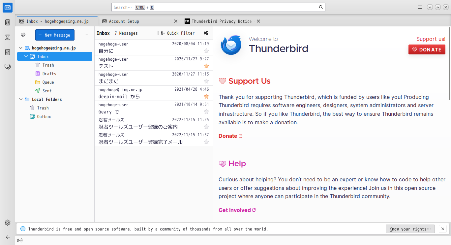This screenshot has width=451, height=245.
Task: Open message with subject テスト
Action: 154,63
